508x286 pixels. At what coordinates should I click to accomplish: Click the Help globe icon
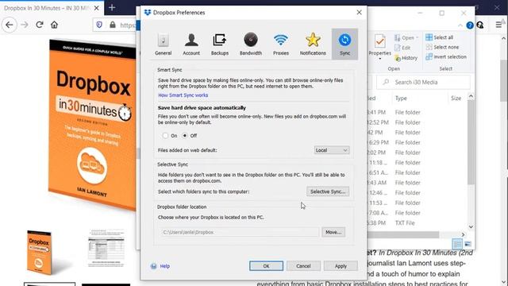click(153, 266)
